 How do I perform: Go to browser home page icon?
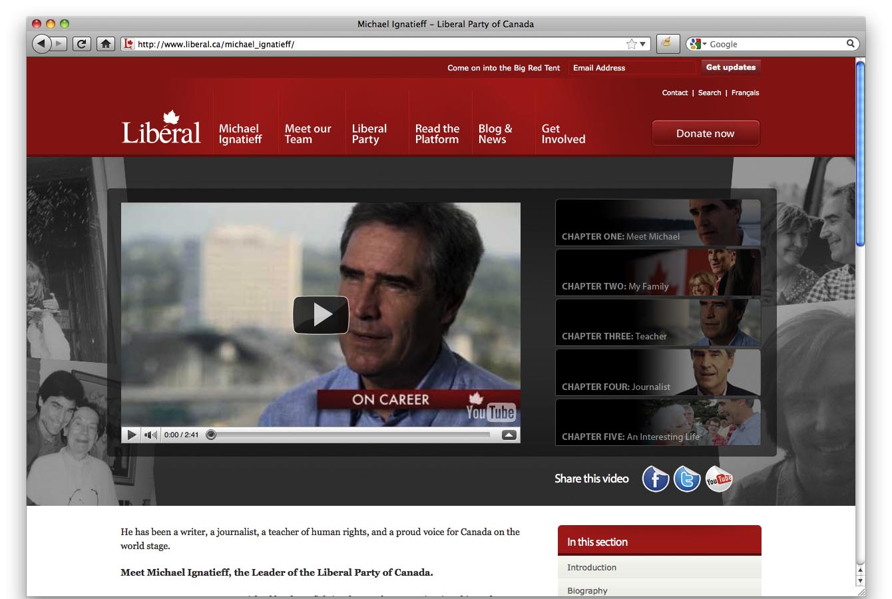(105, 44)
